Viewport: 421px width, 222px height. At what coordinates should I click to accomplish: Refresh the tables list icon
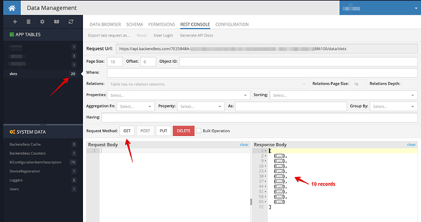[71, 22]
